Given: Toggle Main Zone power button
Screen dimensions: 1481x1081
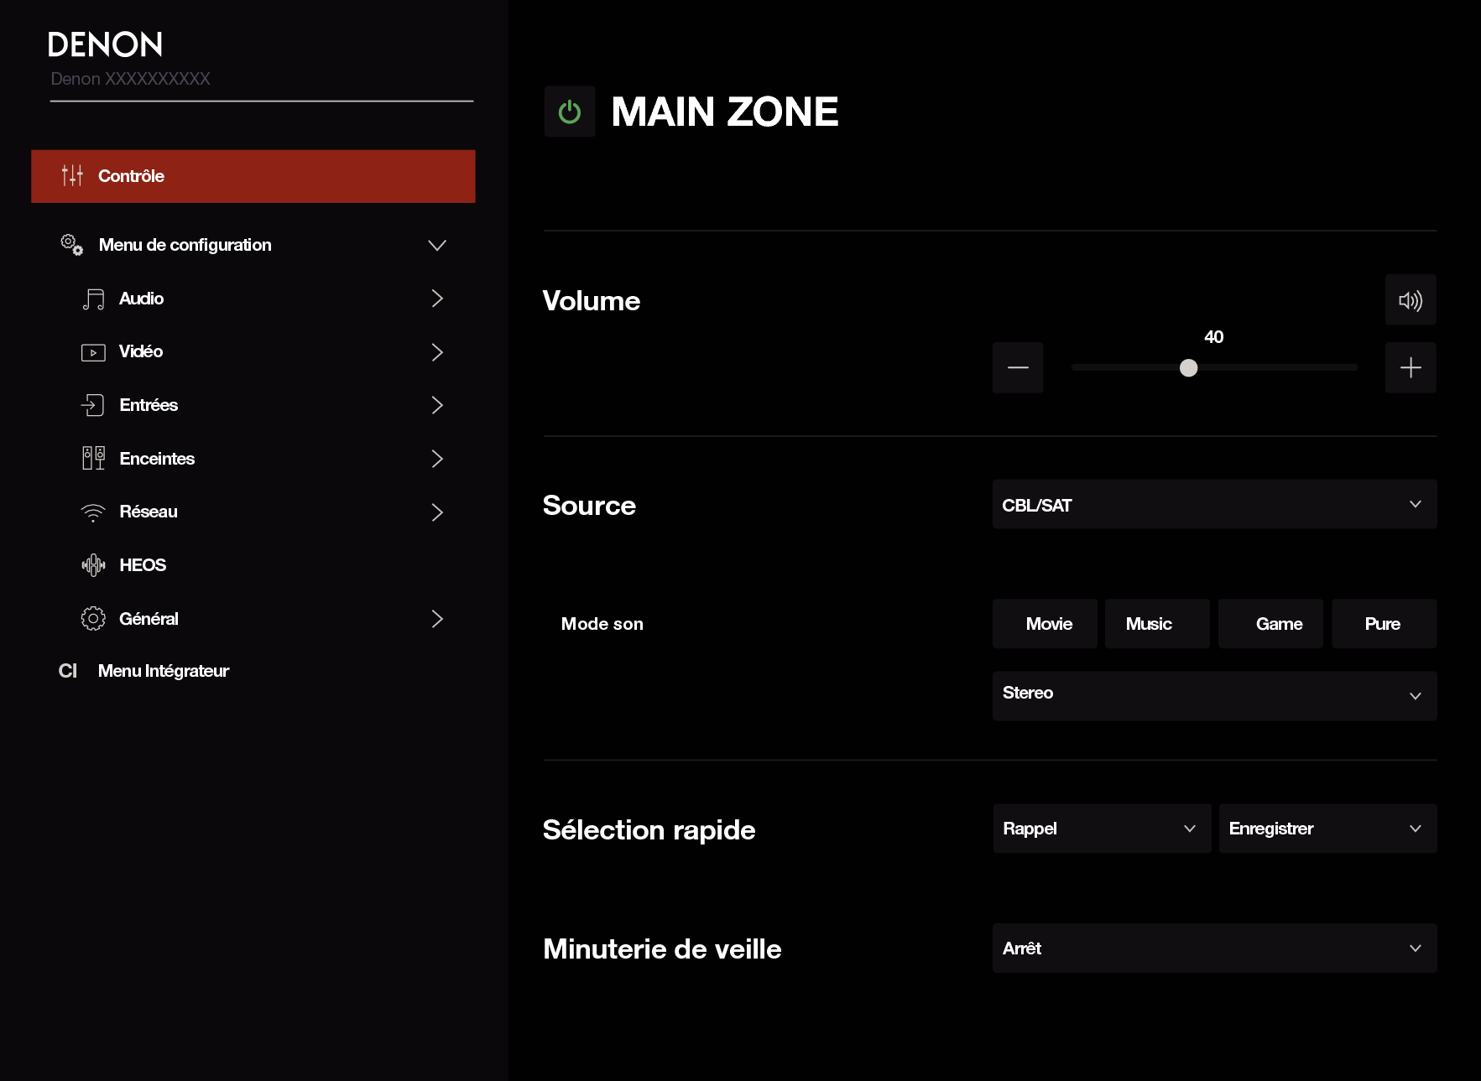Looking at the screenshot, I should tap(570, 112).
